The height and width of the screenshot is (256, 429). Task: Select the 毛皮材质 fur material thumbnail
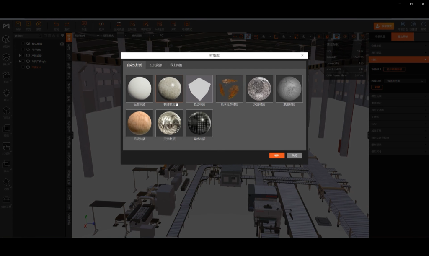click(140, 123)
